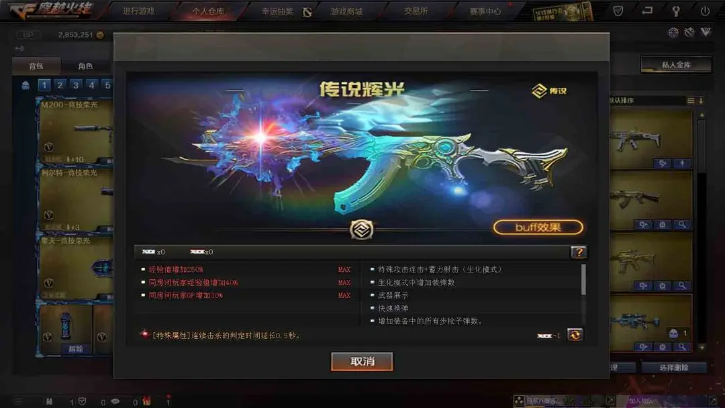The image size is (725, 408).
Task: Open the settings wrench icon in top bar
Action: 675,11
